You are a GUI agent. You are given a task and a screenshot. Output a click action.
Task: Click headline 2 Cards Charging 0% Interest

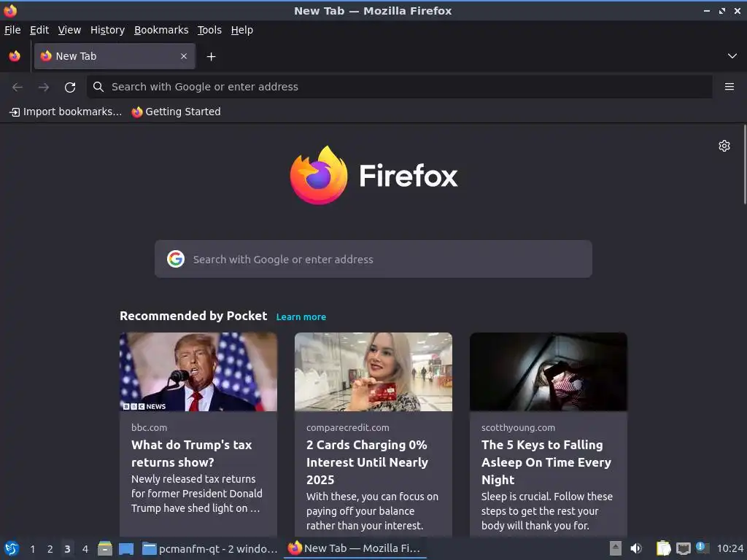[x=368, y=462]
